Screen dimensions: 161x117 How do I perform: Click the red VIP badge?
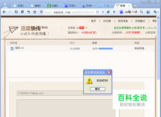[82, 28]
